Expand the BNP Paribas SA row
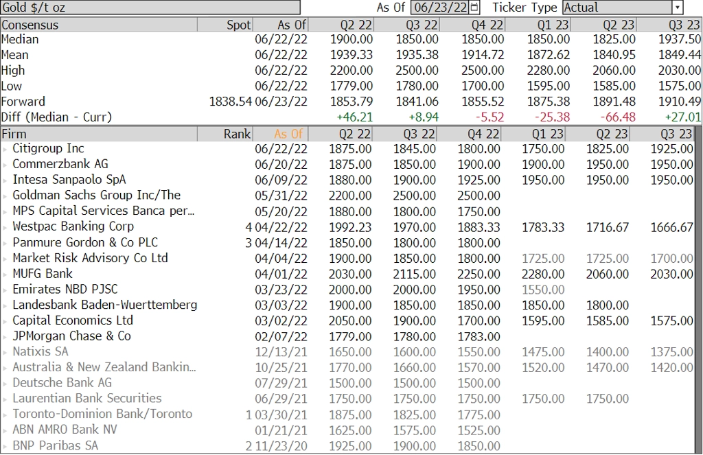Viewport: 703px width, 455px height. coord(5,447)
